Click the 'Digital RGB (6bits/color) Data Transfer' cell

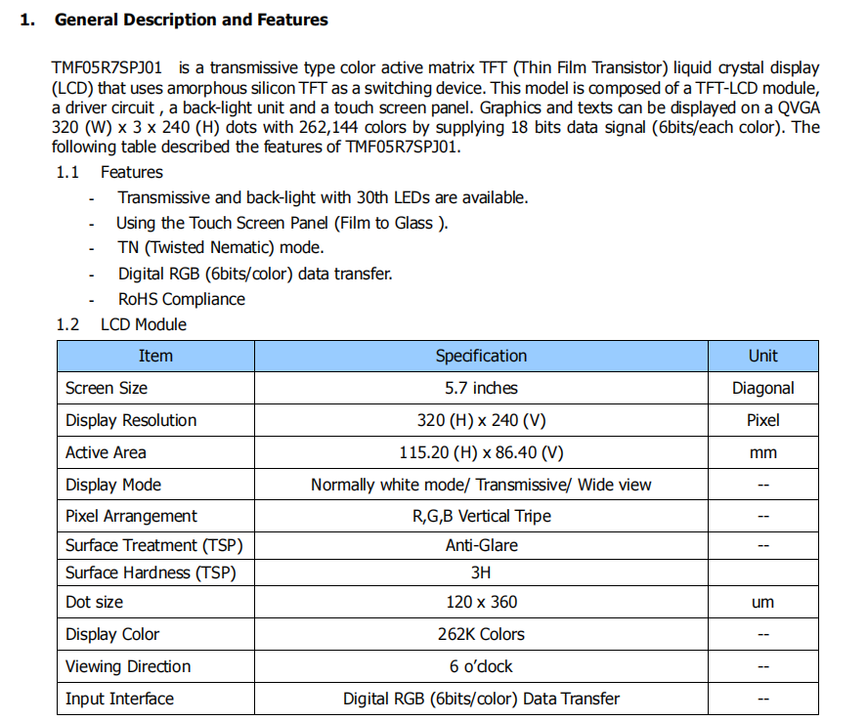[481, 699]
